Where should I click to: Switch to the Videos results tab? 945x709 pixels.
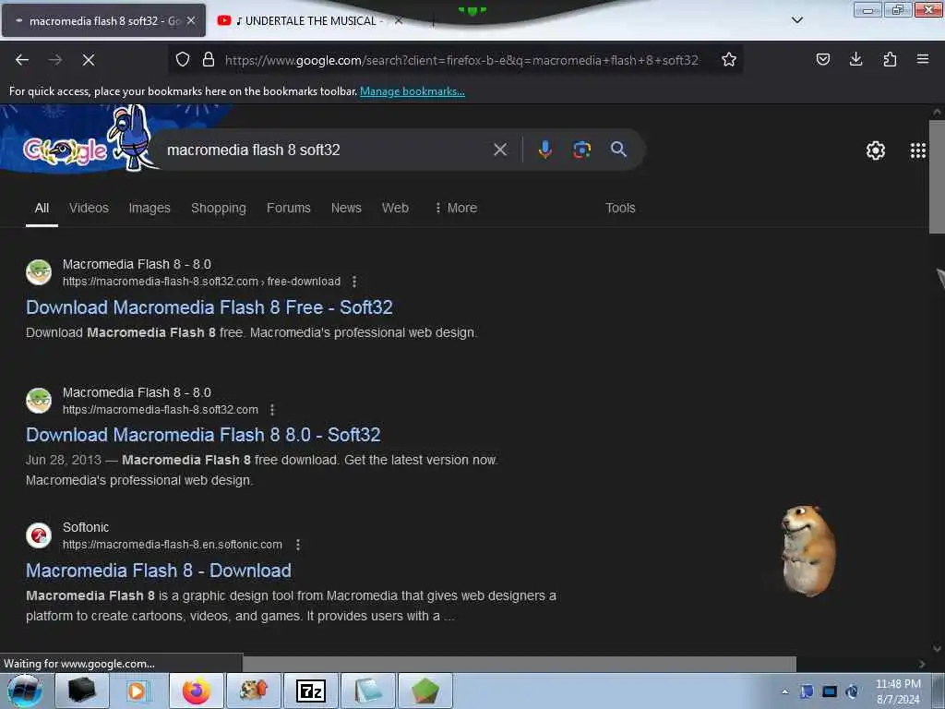coord(89,208)
